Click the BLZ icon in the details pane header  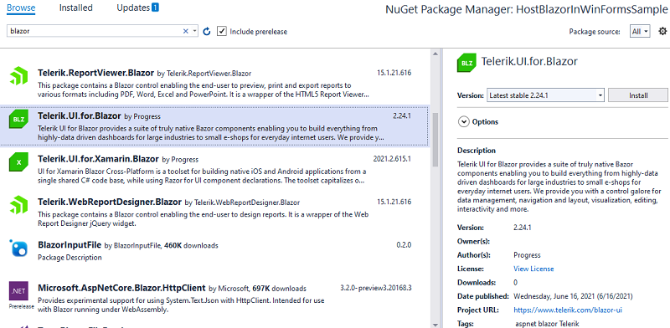coord(467,63)
